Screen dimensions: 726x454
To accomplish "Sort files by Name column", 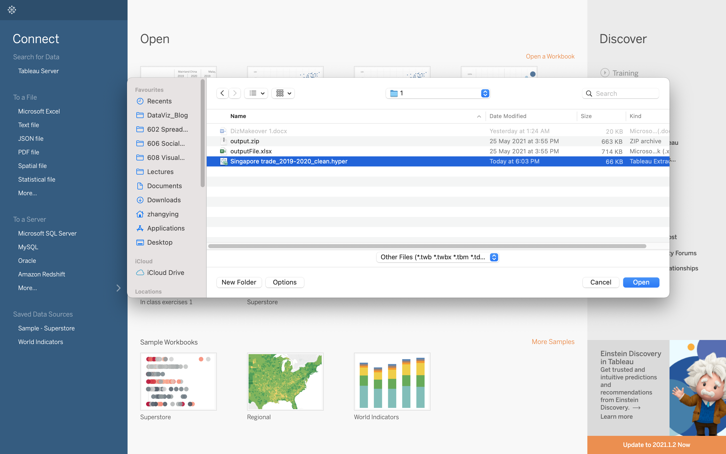I will pos(238,116).
